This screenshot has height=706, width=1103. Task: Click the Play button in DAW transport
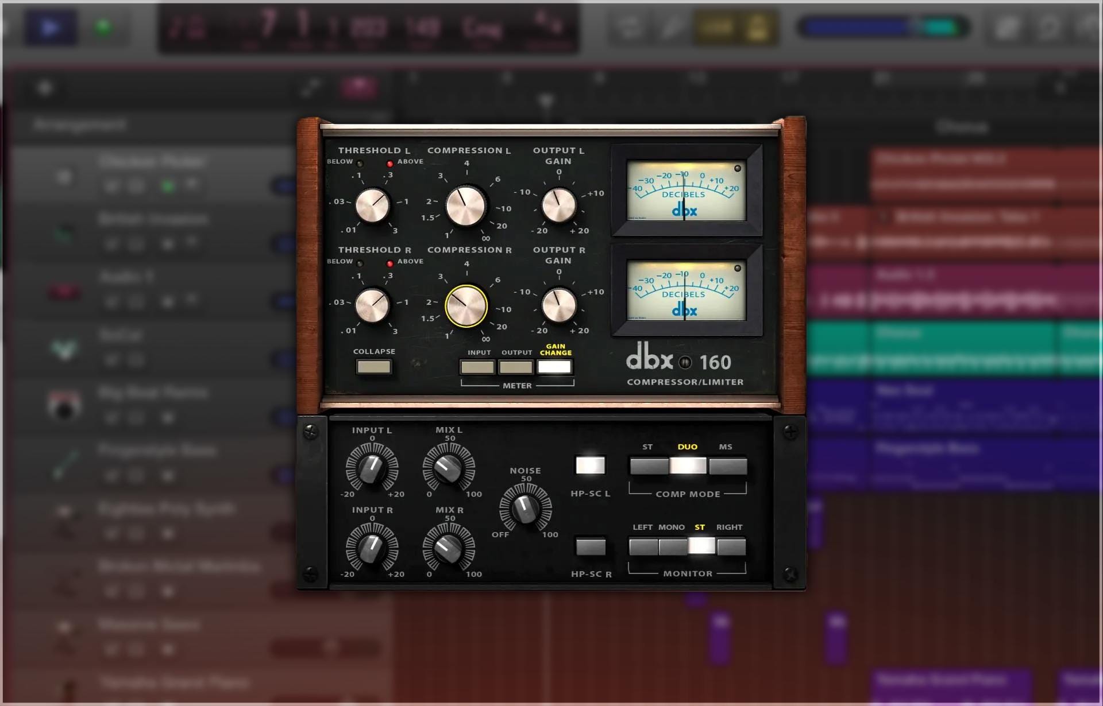pyautogui.click(x=51, y=27)
